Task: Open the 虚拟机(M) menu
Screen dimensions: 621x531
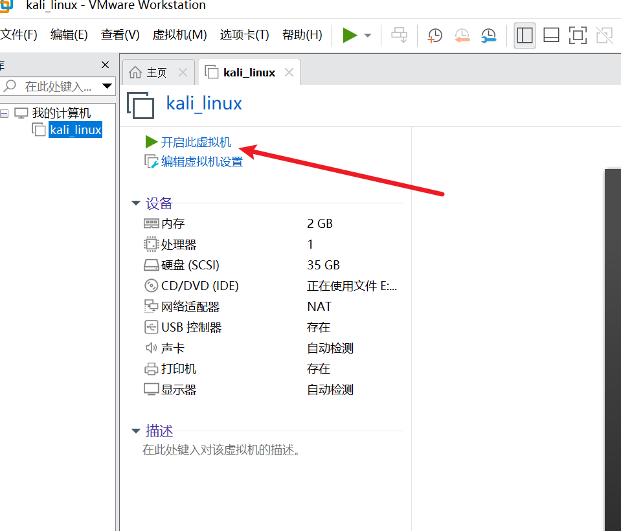Action: 179,35
